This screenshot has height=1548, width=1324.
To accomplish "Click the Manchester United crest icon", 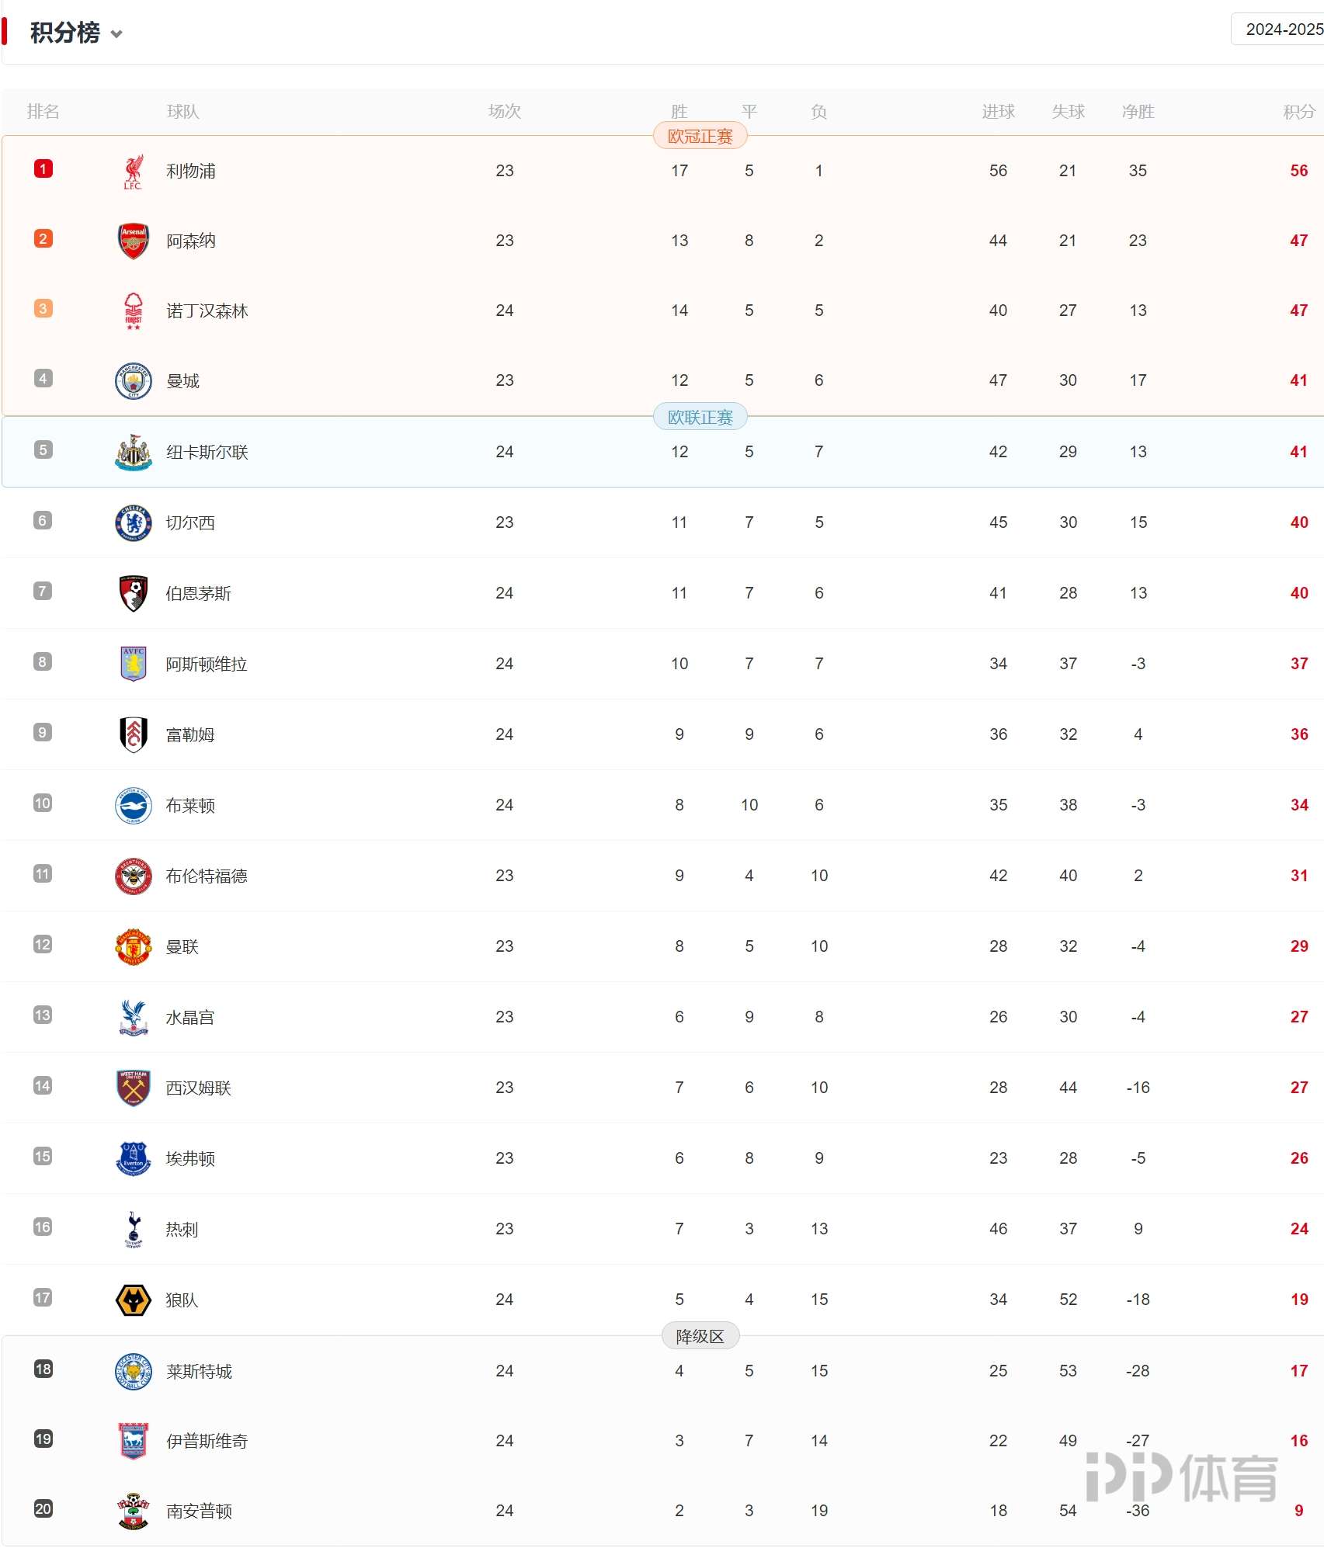I will (x=133, y=946).
